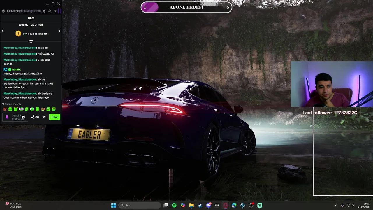Click the translate page icon in address bar

(x=50, y=11)
